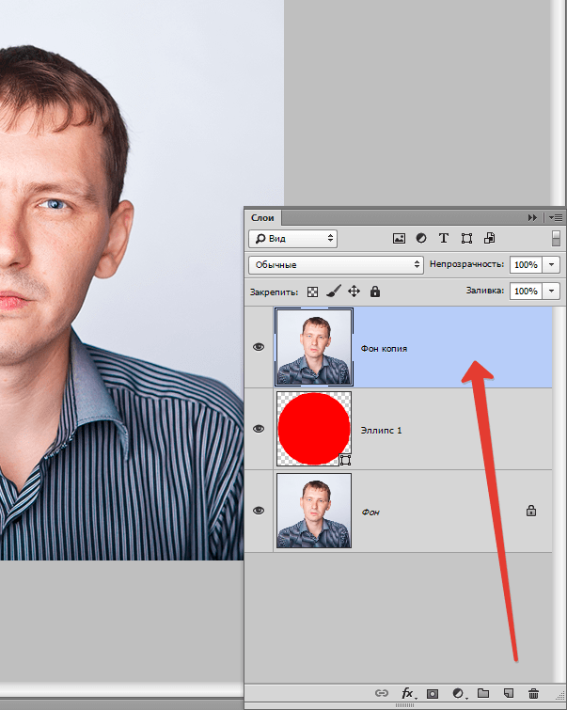The width and height of the screenshot is (567, 710).
Task: Select the Фон копия layer thumbnail
Action: (314, 347)
